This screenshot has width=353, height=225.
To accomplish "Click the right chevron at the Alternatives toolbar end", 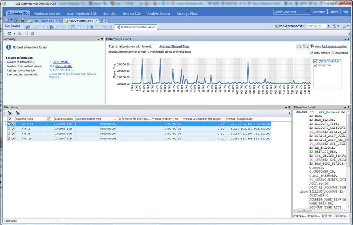I will [x=290, y=113].
